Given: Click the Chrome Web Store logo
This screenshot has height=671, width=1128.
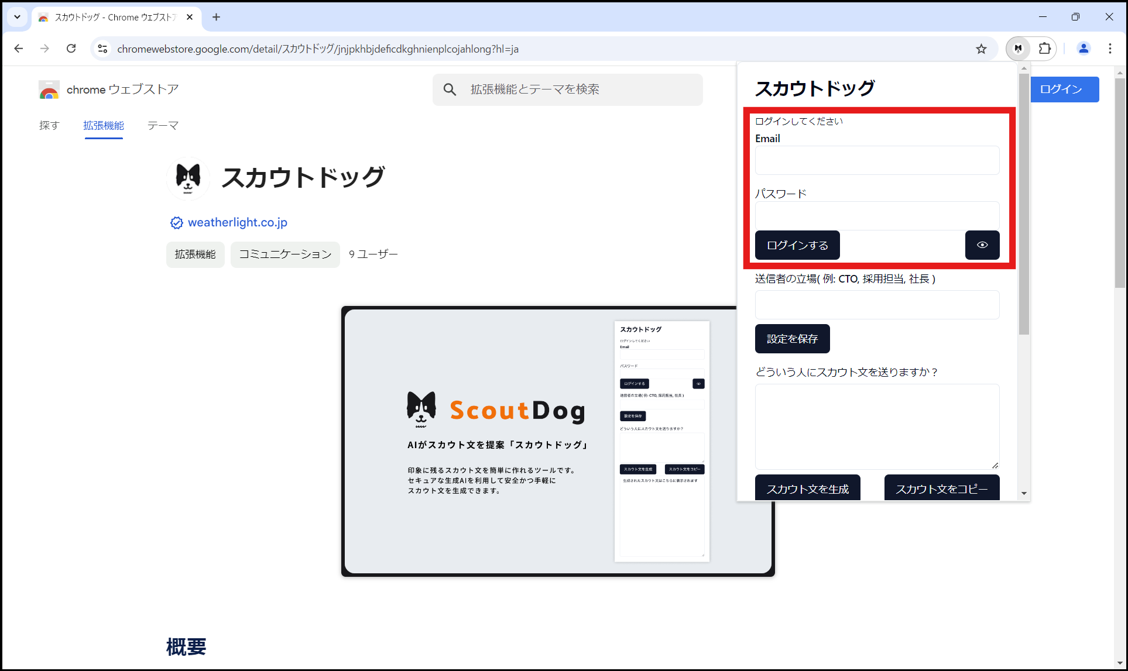Looking at the screenshot, I should pos(49,90).
